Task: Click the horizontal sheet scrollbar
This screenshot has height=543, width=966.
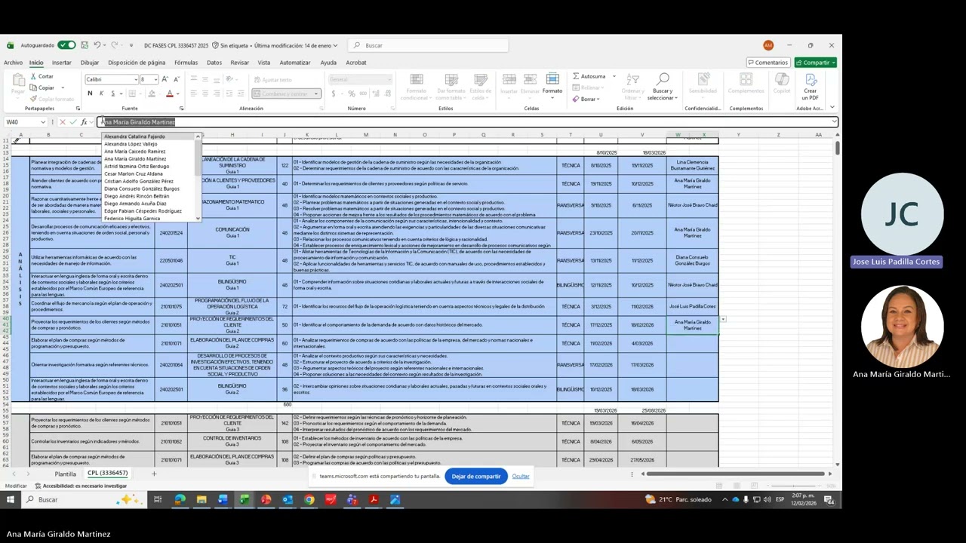Action: (736, 474)
